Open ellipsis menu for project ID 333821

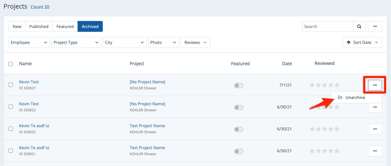(375, 151)
